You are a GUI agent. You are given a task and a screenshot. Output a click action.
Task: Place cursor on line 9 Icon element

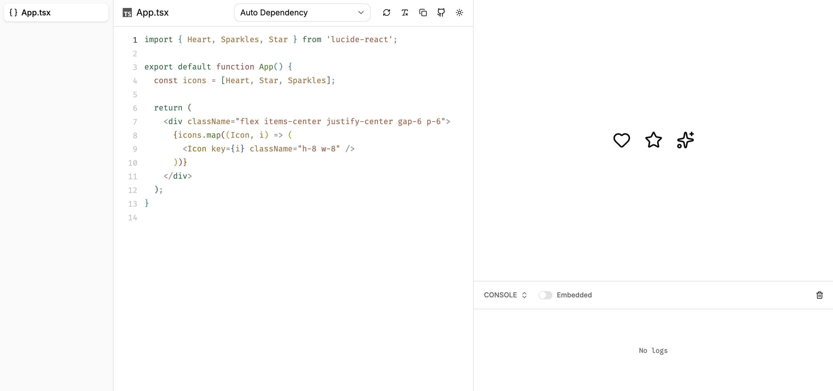coord(197,149)
